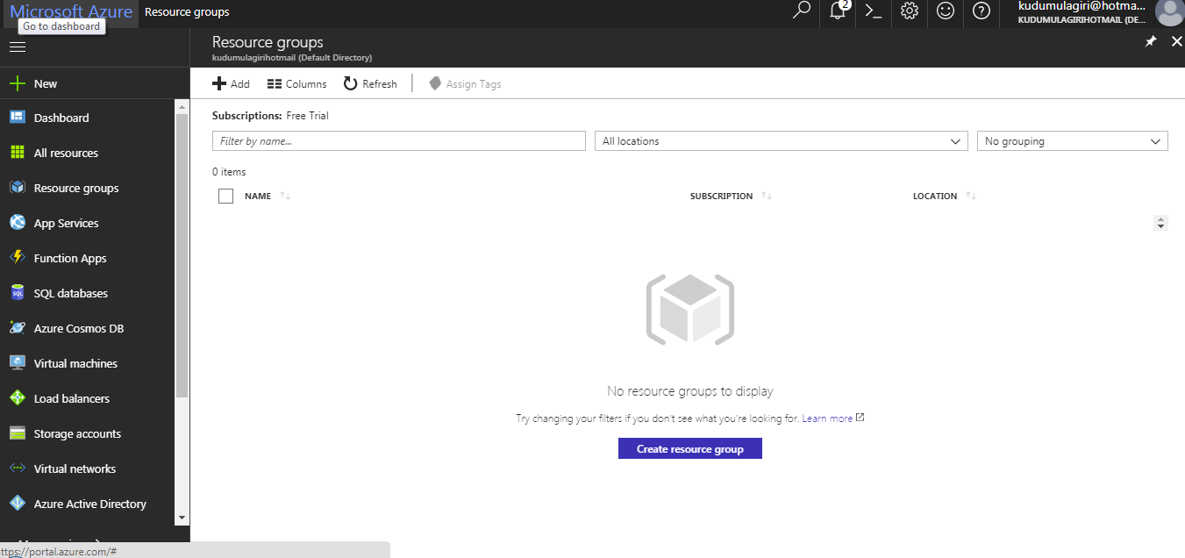Toggle the LOCATION column sort order
The height and width of the screenshot is (558, 1185).
tap(970, 196)
